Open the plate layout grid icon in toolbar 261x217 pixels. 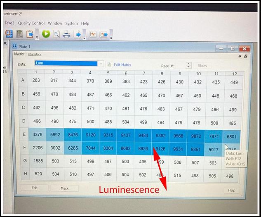(9, 34)
